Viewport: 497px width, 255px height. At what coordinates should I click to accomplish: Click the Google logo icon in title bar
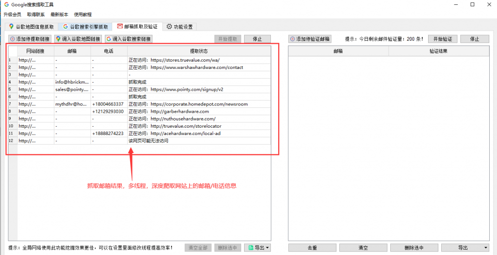pos(6,4)
